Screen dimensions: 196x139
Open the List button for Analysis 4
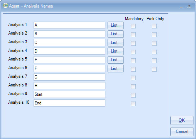pyautogui.click(x=116, y=51)
